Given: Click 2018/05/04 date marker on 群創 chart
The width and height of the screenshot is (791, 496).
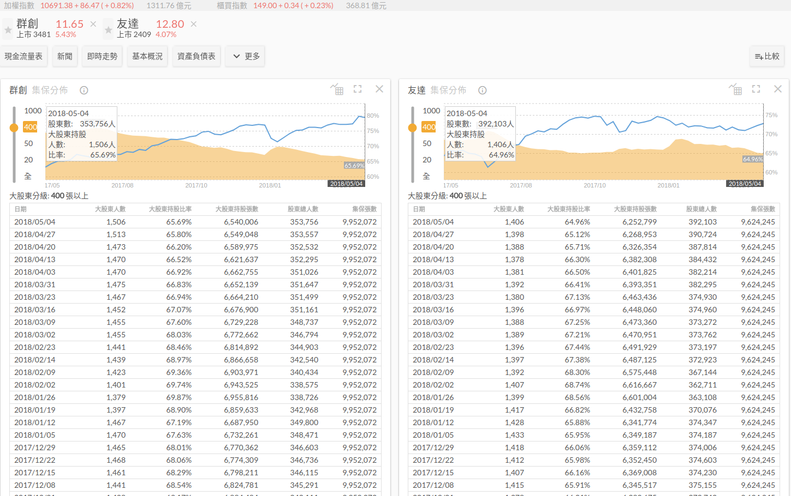Looking at the screenshot, I should [347, 184].
